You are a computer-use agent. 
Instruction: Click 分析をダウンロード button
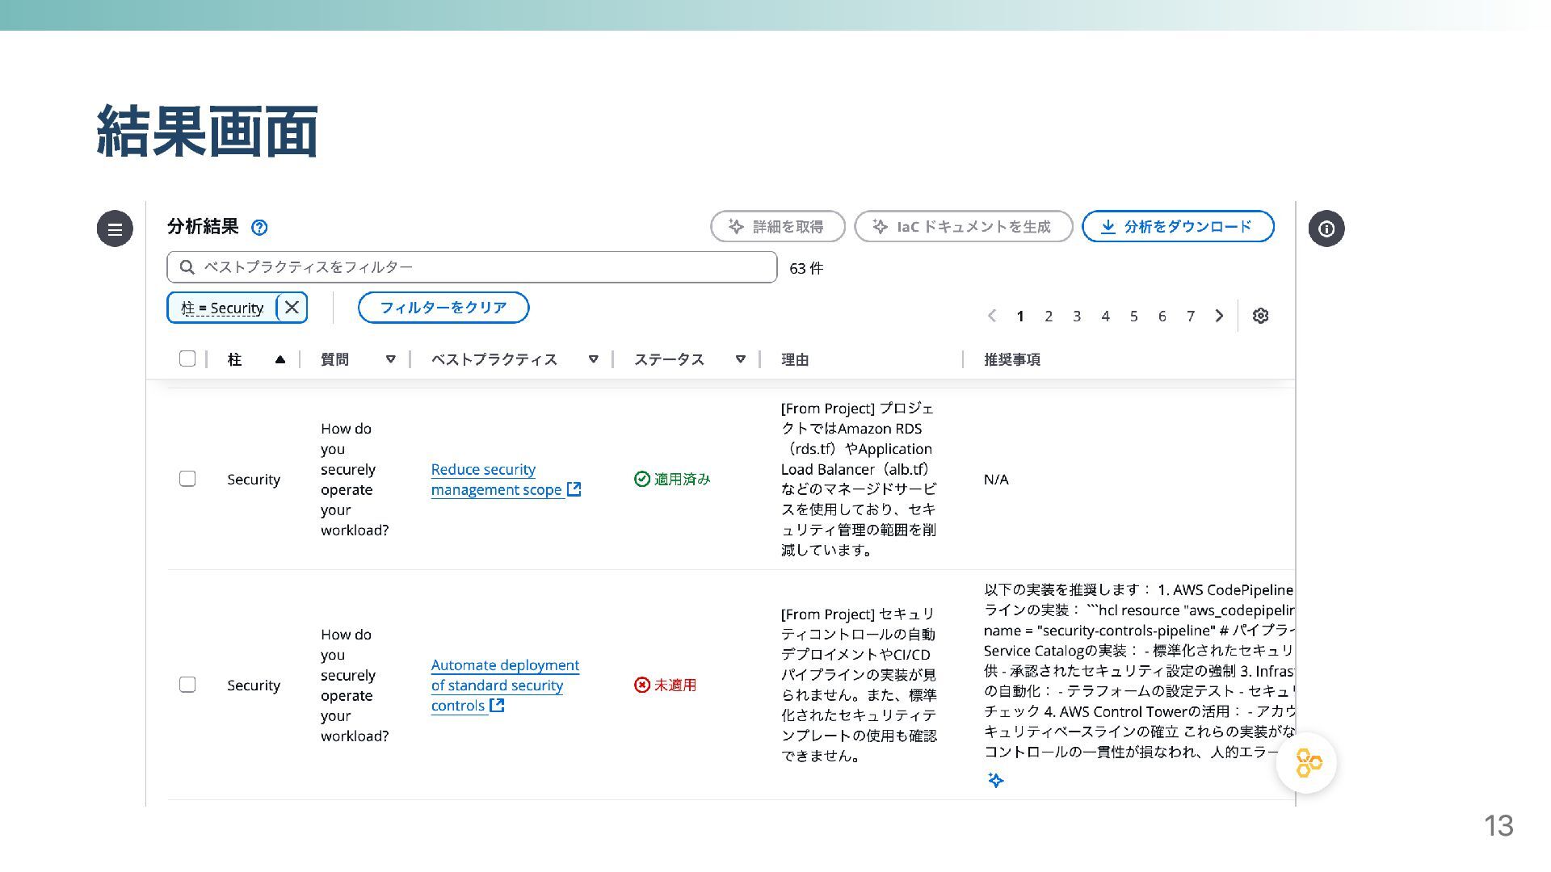point(1178,227)
